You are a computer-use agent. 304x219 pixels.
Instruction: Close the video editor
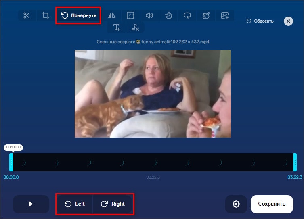[288, 21]
